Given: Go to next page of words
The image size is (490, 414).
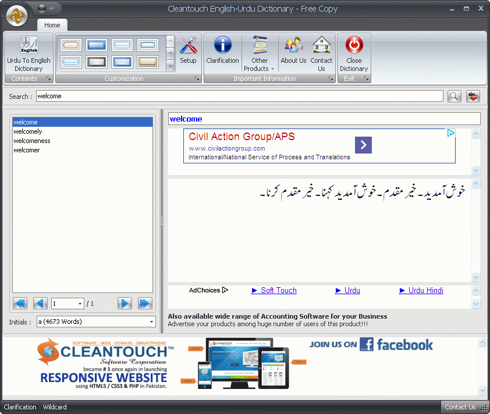Looking at the screenshot, I should pos(125,303).
